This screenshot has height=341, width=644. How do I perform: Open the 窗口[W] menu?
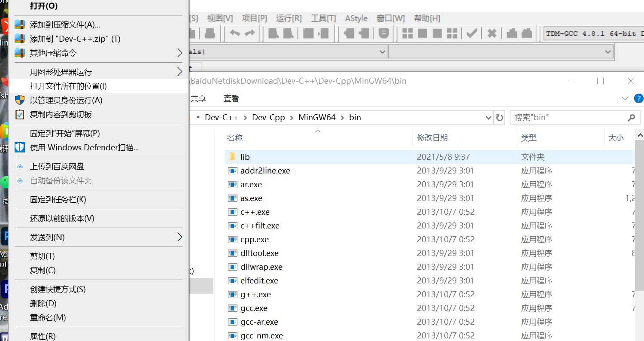[391, 18]
